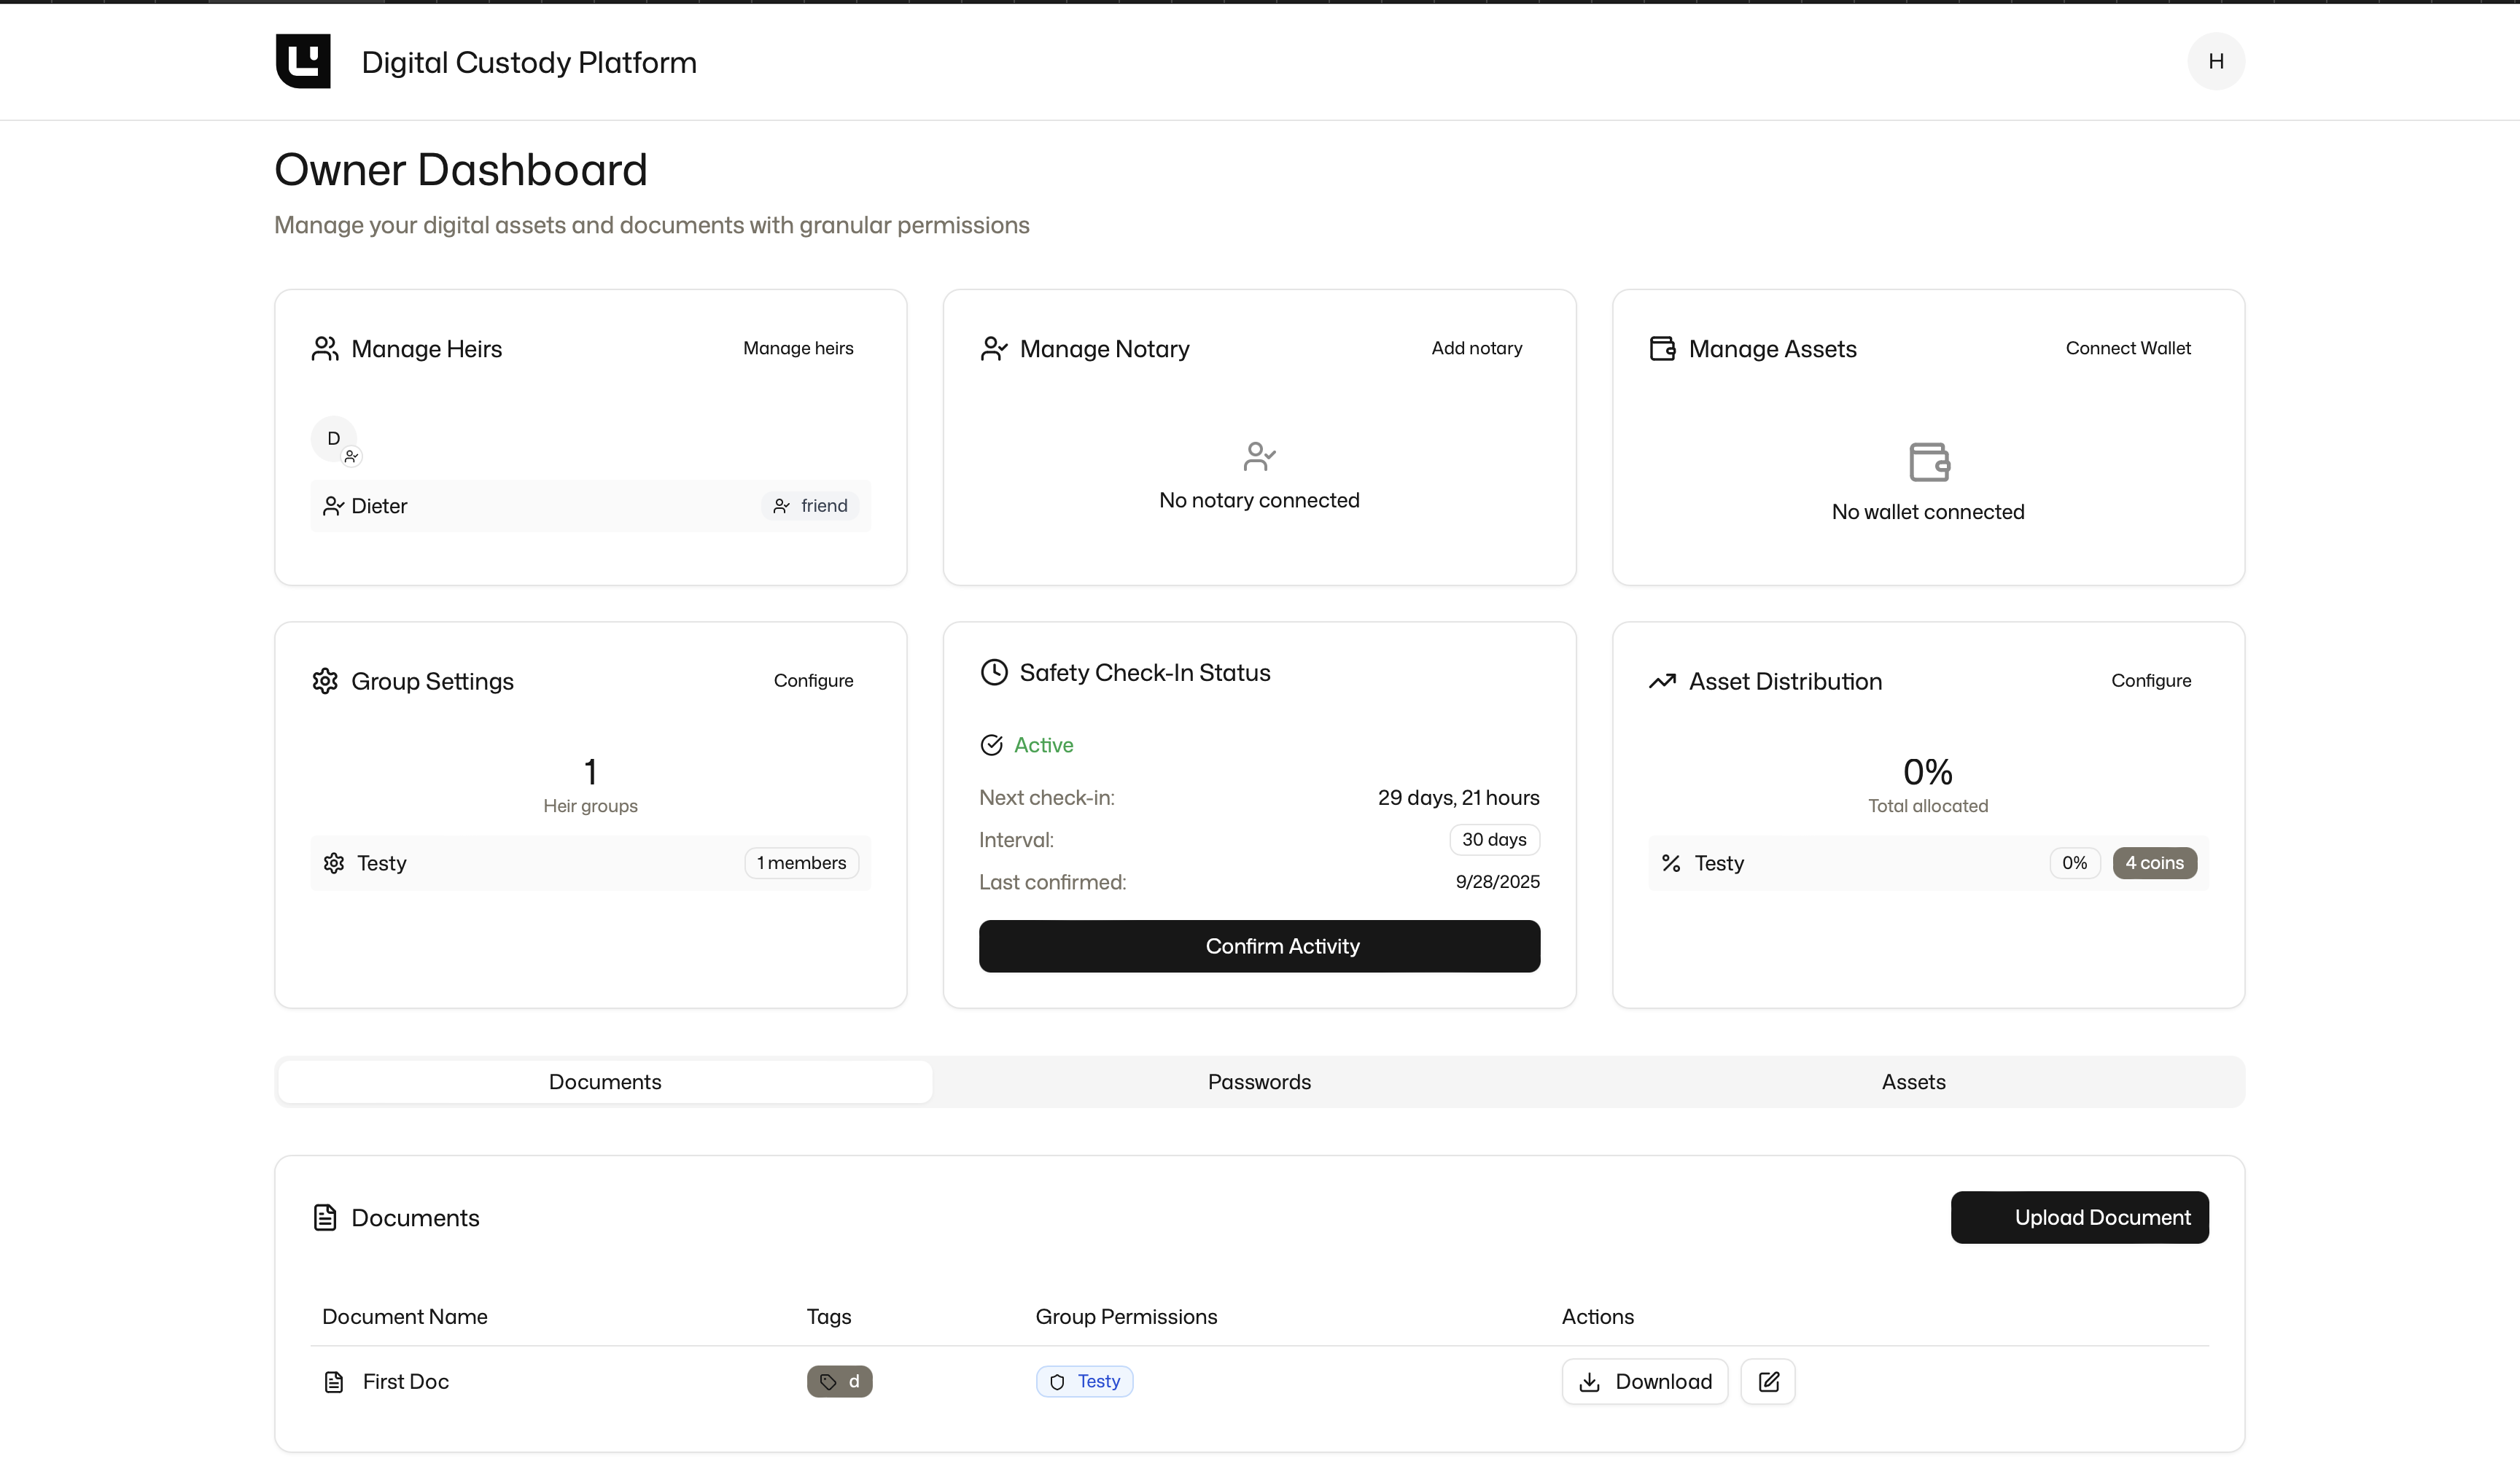The height and width of the screenshot is (1461, 2520).
Task: Click the Group Permissions column header
Action: point(1126,1317)
